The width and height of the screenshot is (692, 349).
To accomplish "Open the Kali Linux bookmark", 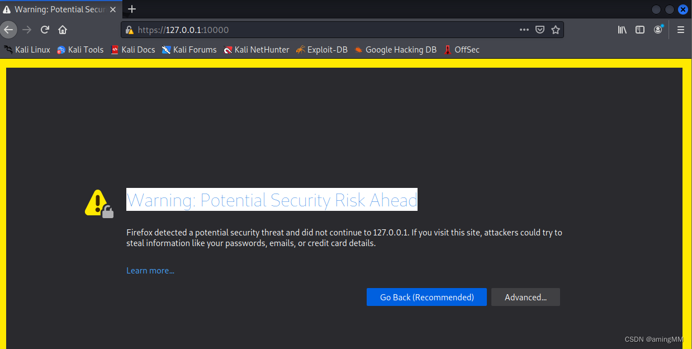I will click(27, 50).
